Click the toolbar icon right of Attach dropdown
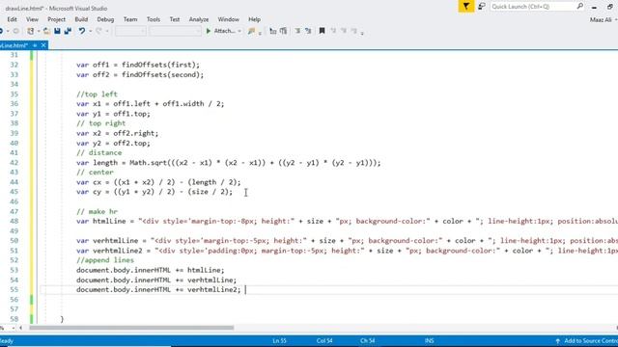This screenshot has height=347, width=618. (251, 31)
